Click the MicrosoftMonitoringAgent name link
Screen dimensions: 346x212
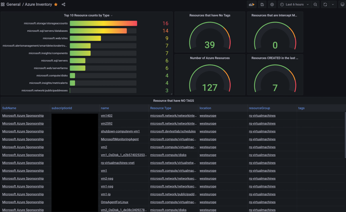[120, 139]
